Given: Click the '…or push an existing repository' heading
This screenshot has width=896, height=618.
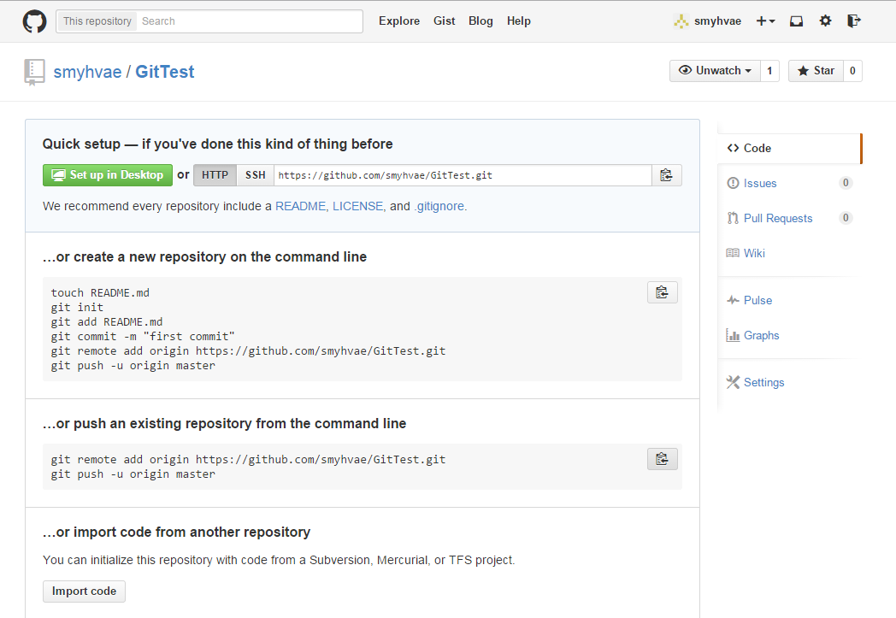Looking at the screenshot, I should coord(225,424).
